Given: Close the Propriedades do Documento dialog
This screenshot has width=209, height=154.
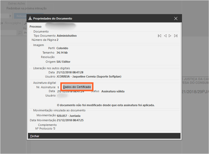Looking at the screenshot, I should click(176, 18).
